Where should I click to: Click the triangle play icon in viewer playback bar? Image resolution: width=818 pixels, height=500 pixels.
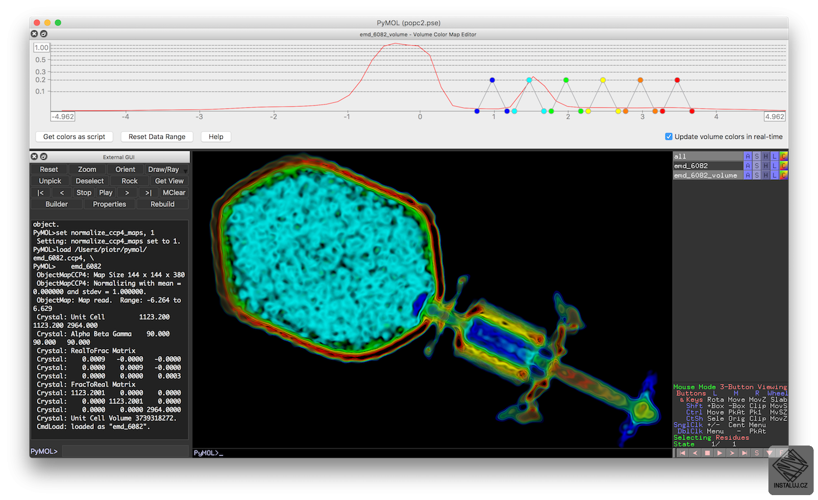coord(720,453)
